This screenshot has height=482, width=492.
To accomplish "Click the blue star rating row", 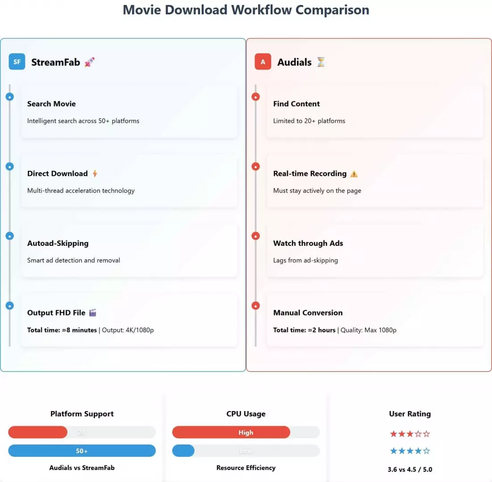I will click(410, 451).
